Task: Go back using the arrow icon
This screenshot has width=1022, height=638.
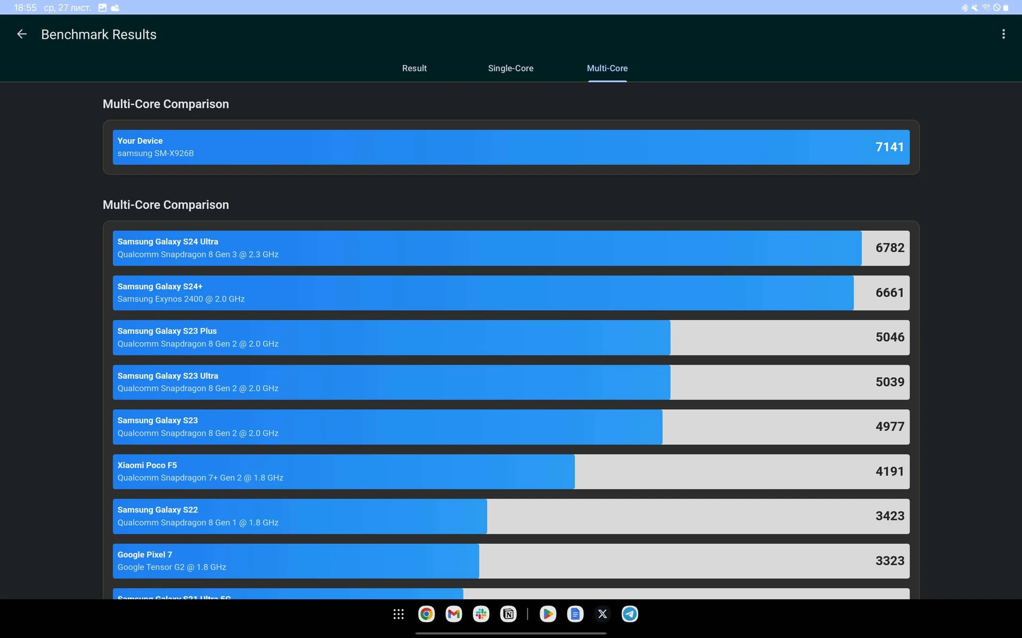Action: (x=22, y=34)
